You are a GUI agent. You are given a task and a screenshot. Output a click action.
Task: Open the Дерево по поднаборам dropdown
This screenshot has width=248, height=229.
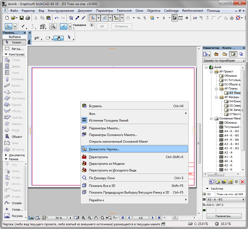[224, 61]
